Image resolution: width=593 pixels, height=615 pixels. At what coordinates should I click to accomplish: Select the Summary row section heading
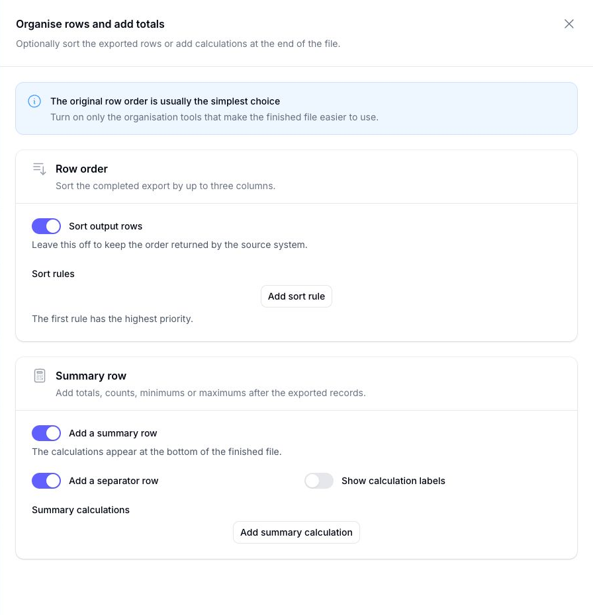click(91, 376)
